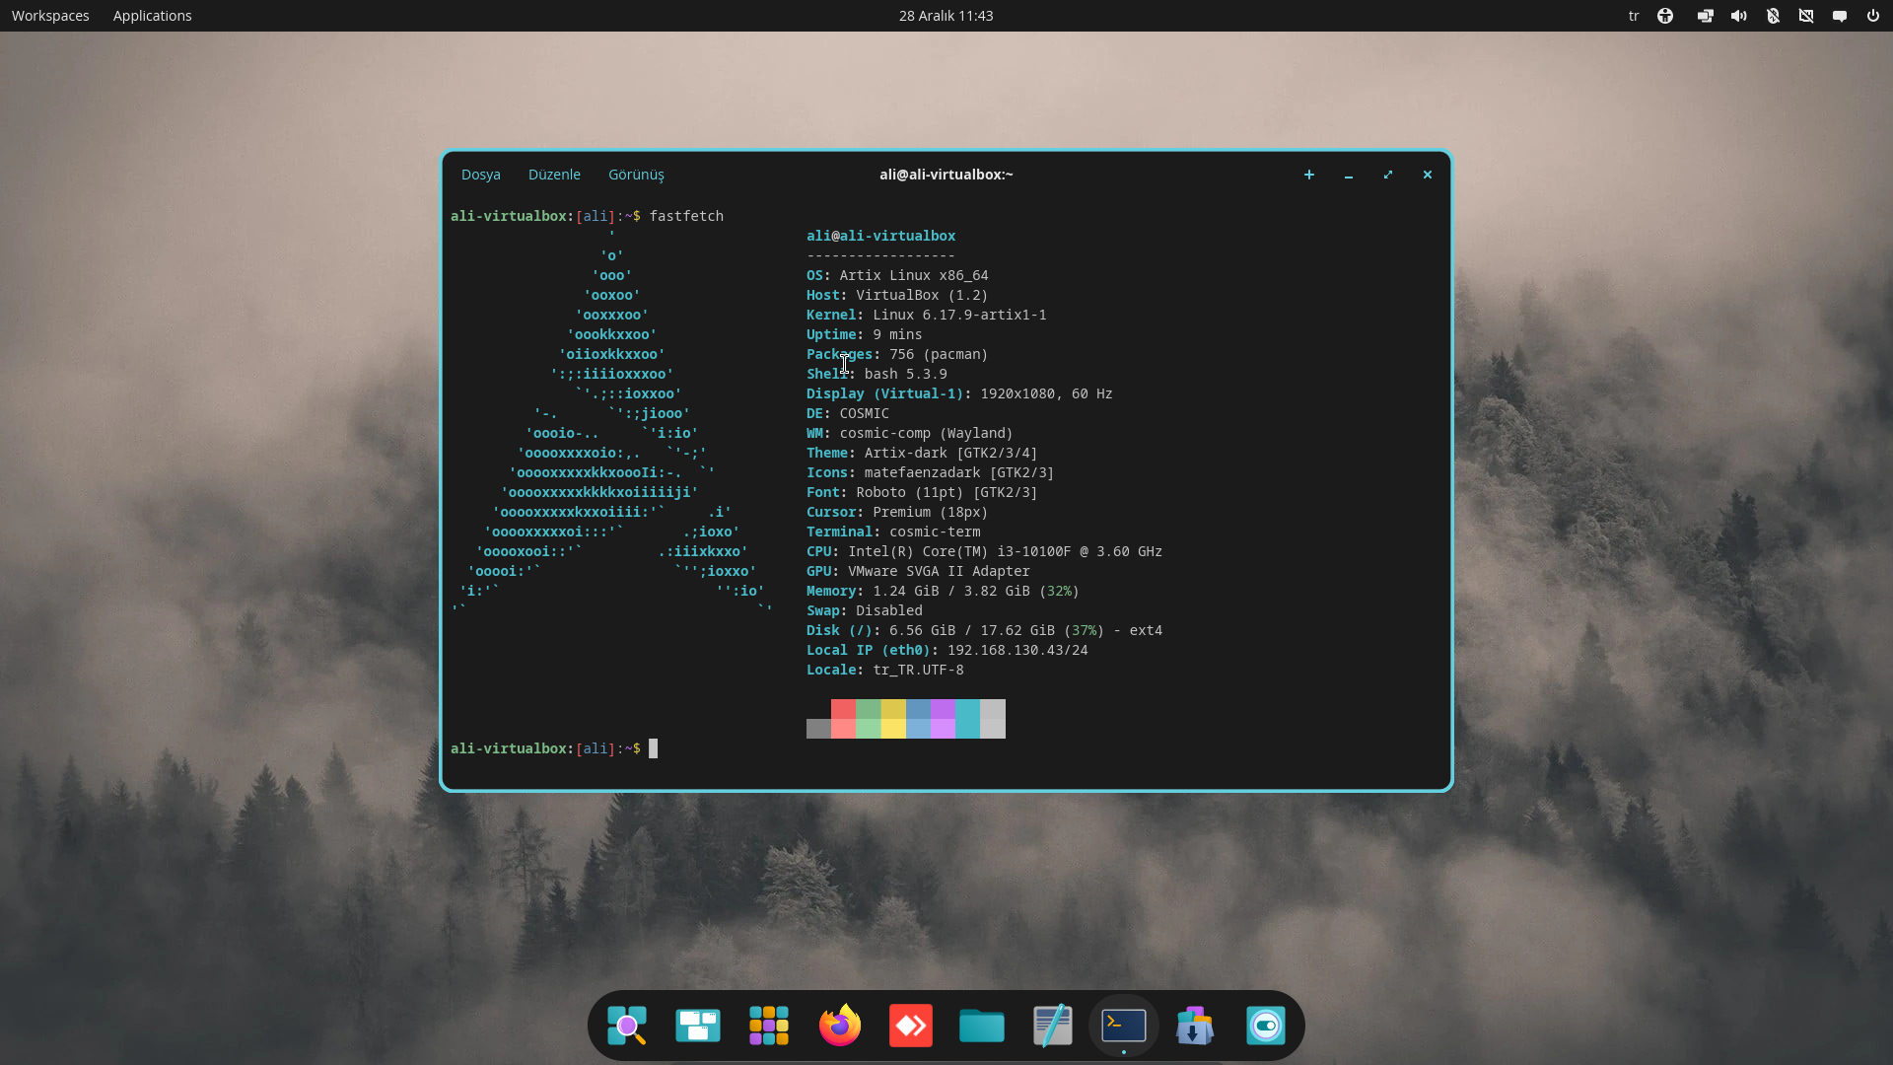Click the GPU value 'VMware SVGA II Adapter'
Viewport: 1893px width, 1065px height.
pyautogui.click(x=939, y=571)
